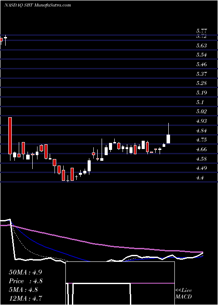Screen dimensions: 218x305
Task: Click the 5.54 price level label
Action: (x=201, y=55)
